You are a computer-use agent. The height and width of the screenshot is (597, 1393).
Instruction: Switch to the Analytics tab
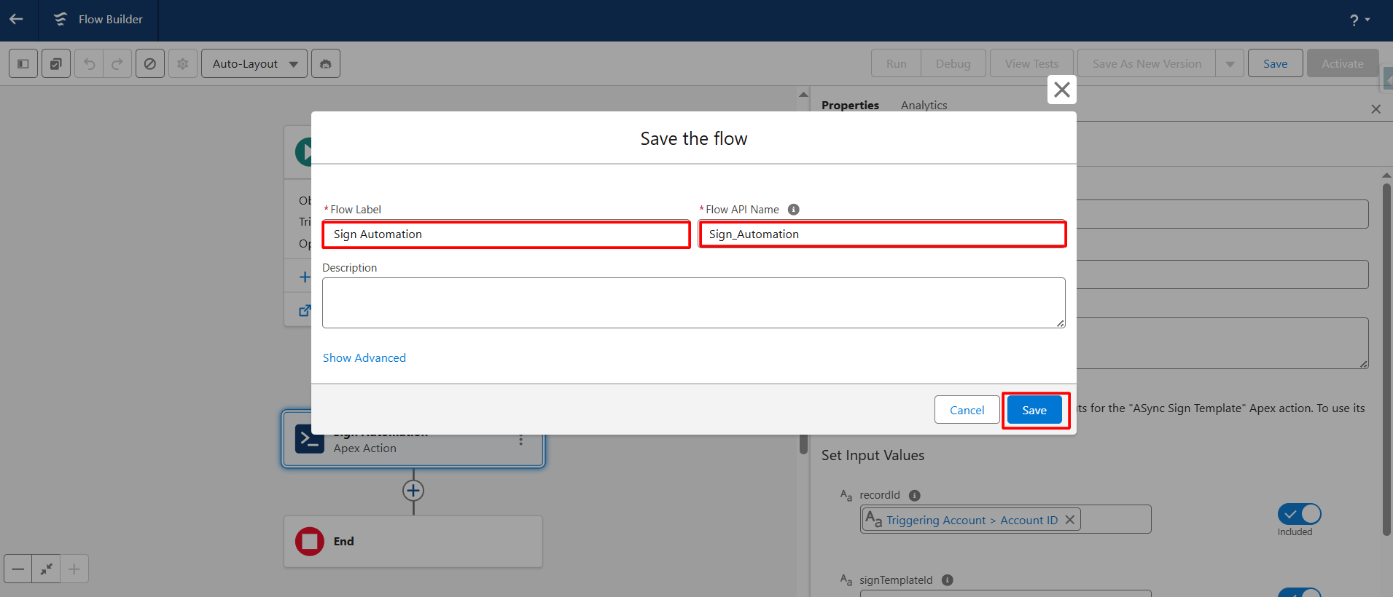[924, 106]
